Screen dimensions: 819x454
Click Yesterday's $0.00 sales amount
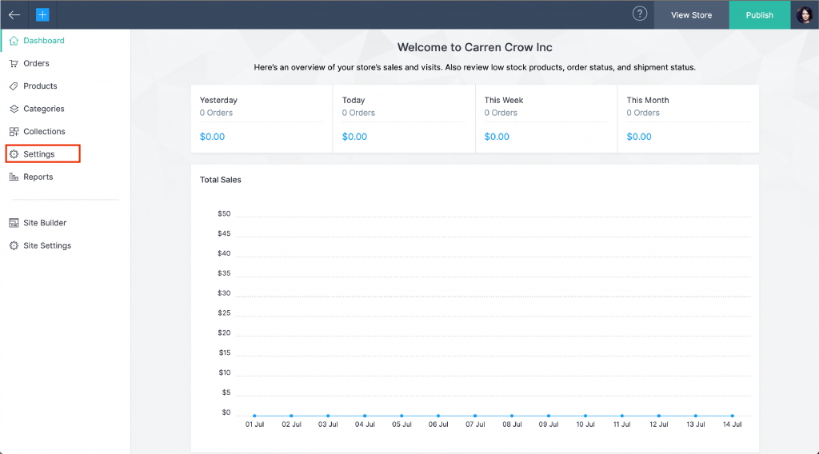[212, 137]
